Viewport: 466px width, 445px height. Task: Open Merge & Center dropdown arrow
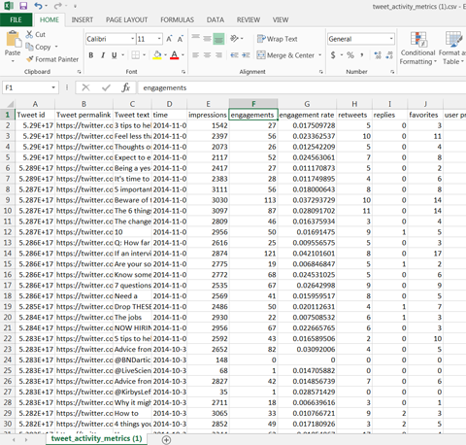pos(319,55)
